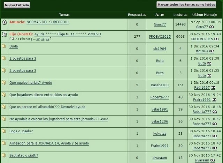Open Que equipo hariais? Ayudo topic
The width and height of the screenshot is (223, 163).
31,83
